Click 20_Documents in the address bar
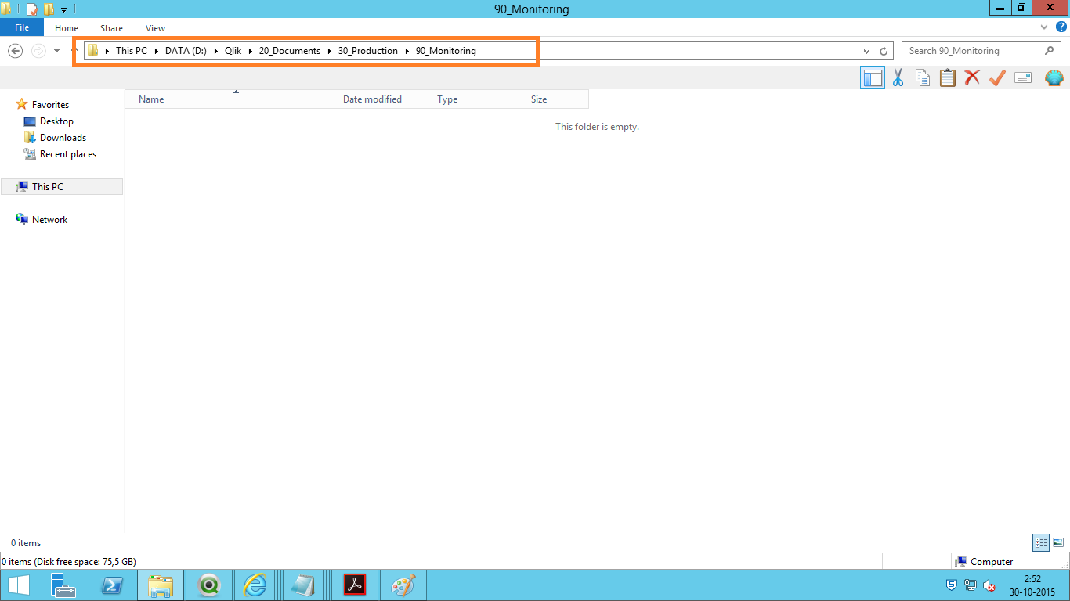The width and height of the screenshot is (1070, 601). click(290, 51)
